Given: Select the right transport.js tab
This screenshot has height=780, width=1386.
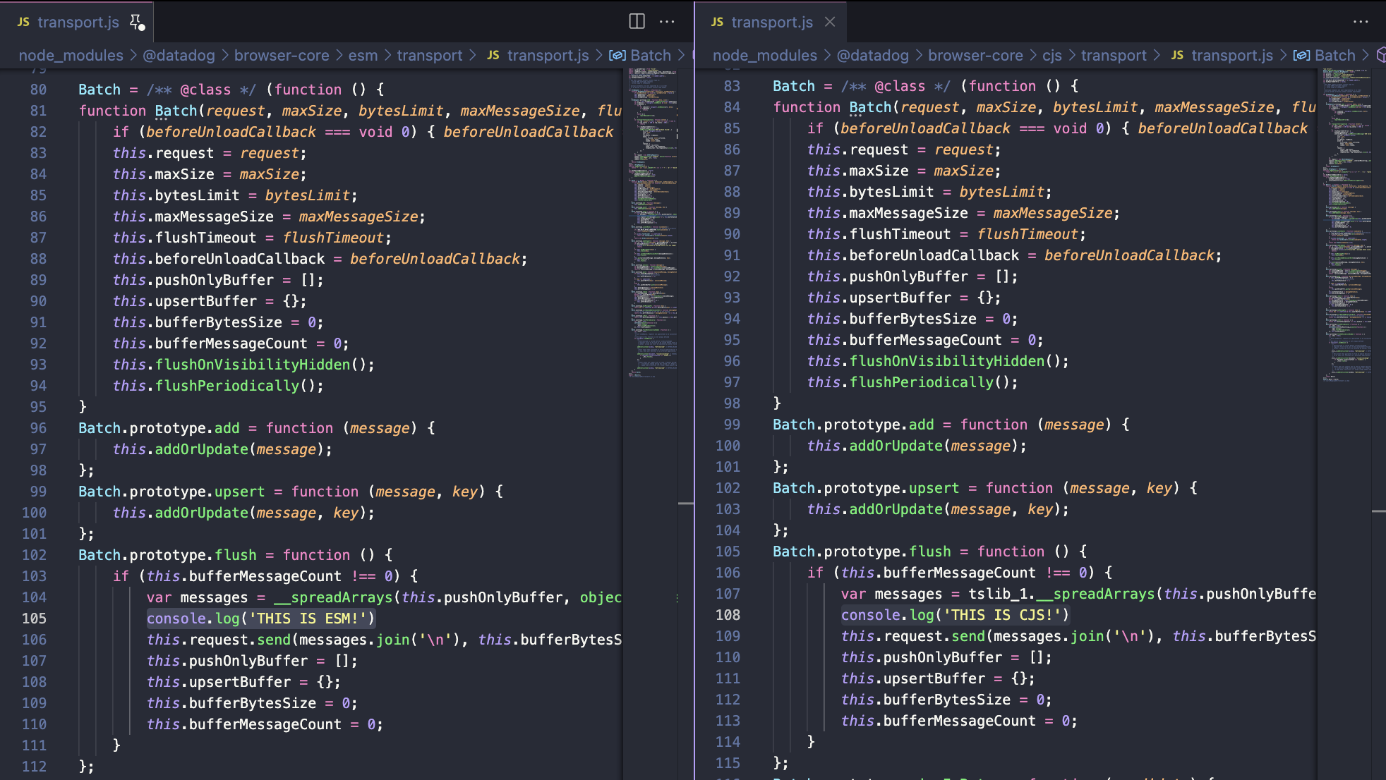Looking at the screenshot, I should point(771,23).
